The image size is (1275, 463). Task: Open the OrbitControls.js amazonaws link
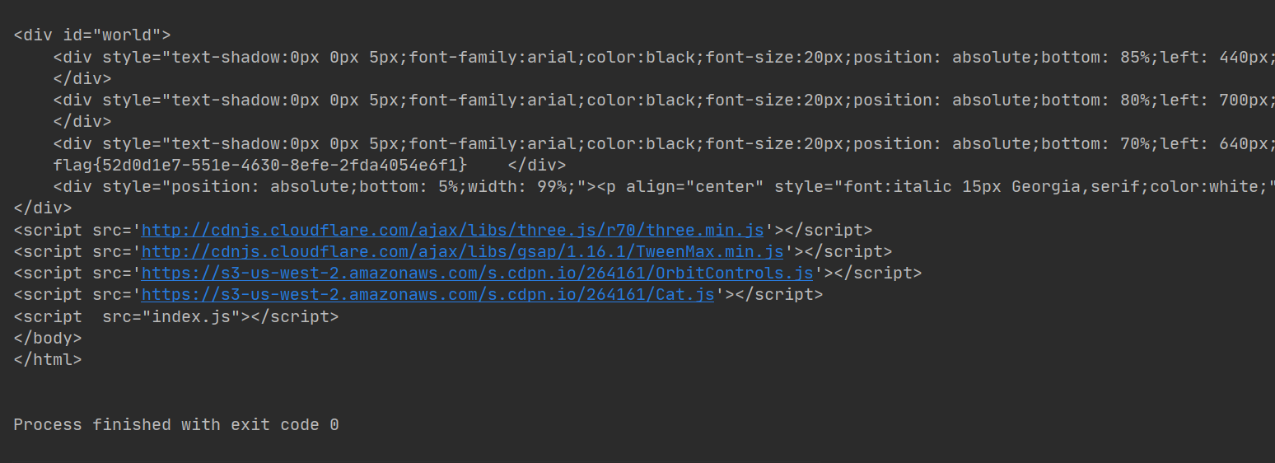(x=477, y=273)
